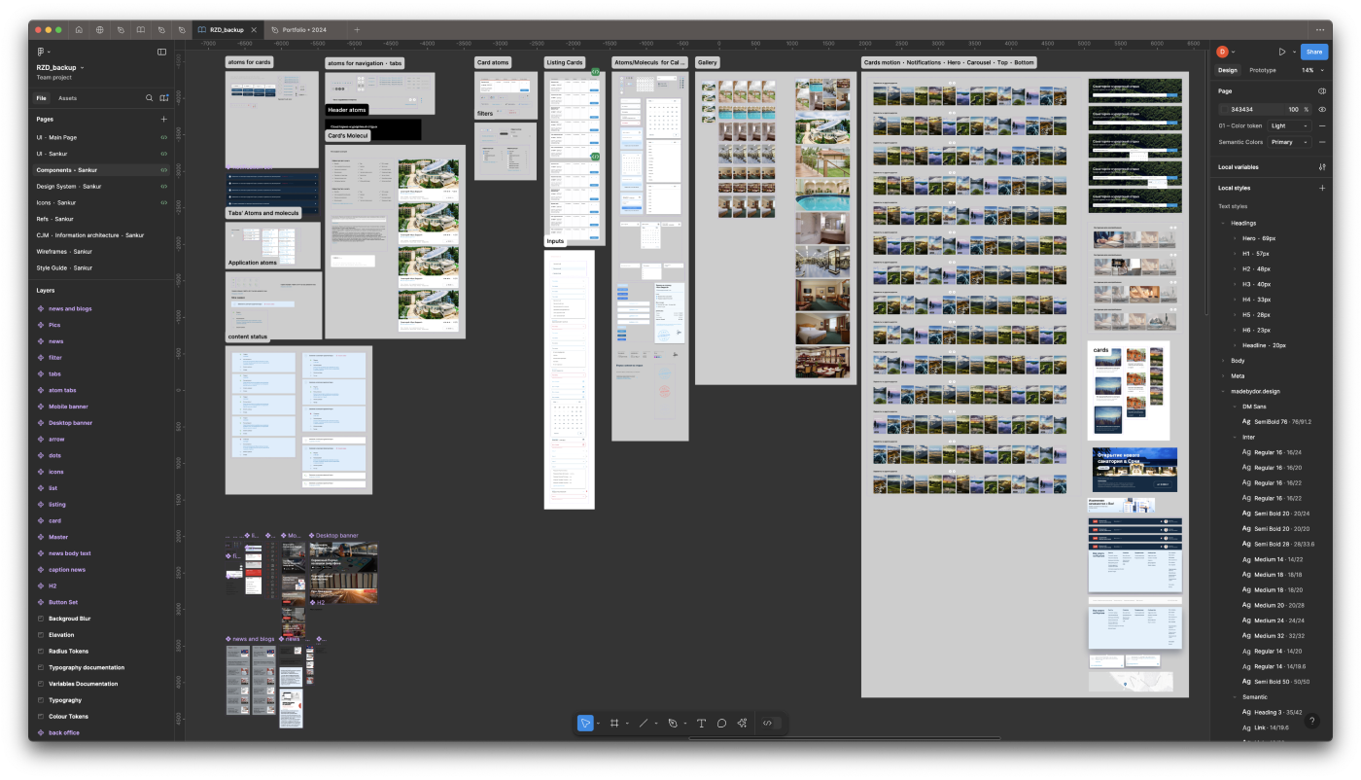Image resolution: width=1361 pixels, height=780 pixels.
Task: Open the Assets tab
Action: pyautogui.click(x=68, y=98)
